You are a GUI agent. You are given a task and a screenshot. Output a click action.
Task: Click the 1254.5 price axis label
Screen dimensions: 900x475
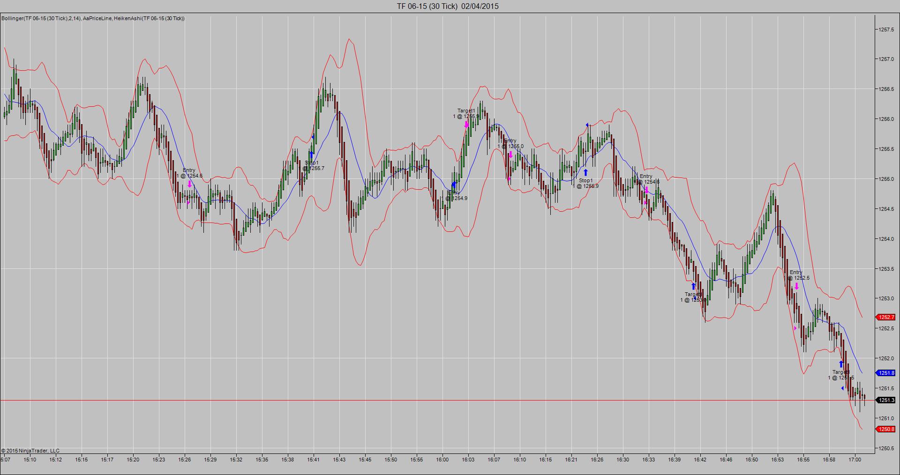click(x=887, y=209)
